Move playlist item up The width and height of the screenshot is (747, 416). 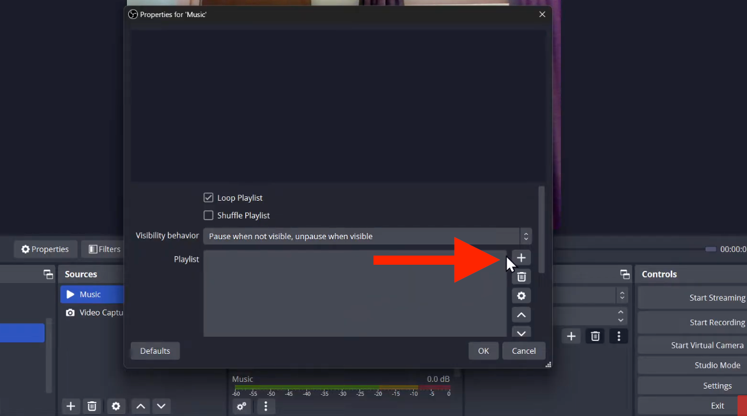(x=521, y=315)
